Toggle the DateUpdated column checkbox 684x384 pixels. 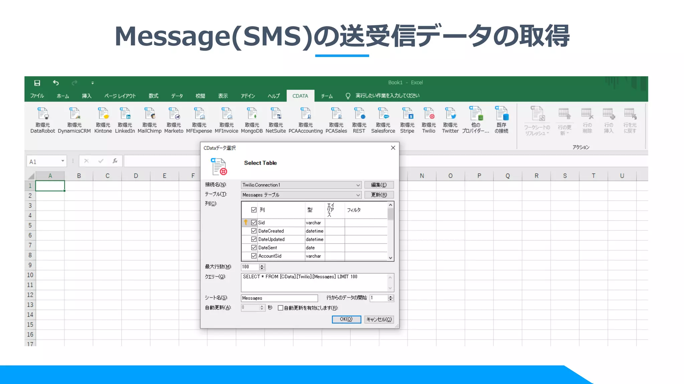tap(254, 239)
